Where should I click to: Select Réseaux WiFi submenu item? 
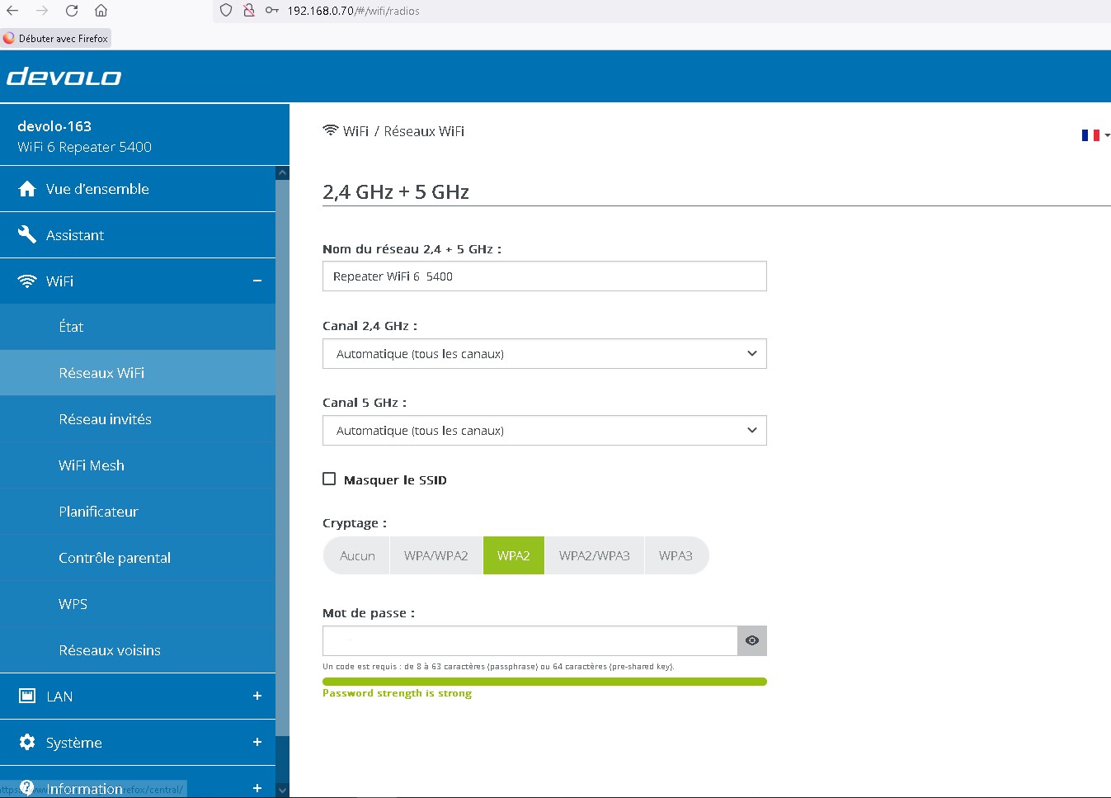(138, 373)
